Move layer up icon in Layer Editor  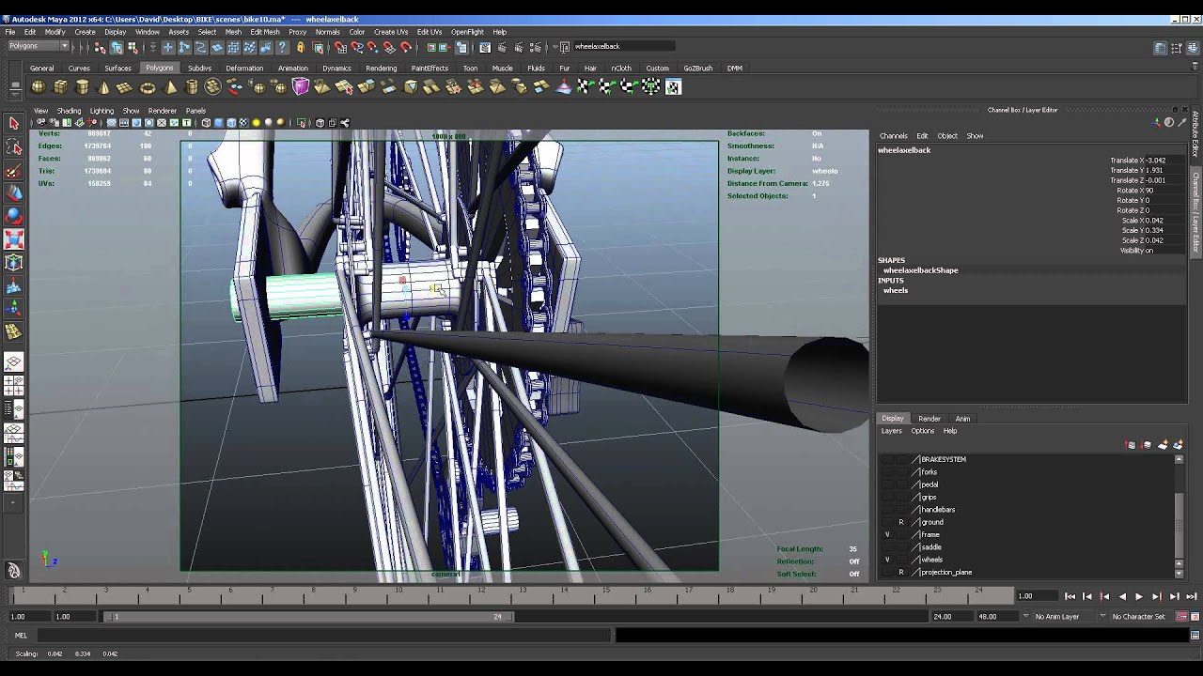(1131, 445)
